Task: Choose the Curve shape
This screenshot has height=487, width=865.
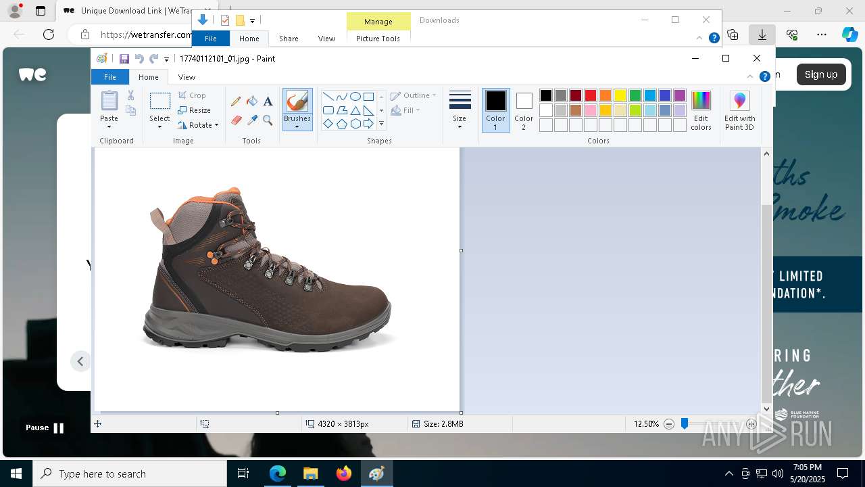Action: pyautogui.click(x=341, y=97)
